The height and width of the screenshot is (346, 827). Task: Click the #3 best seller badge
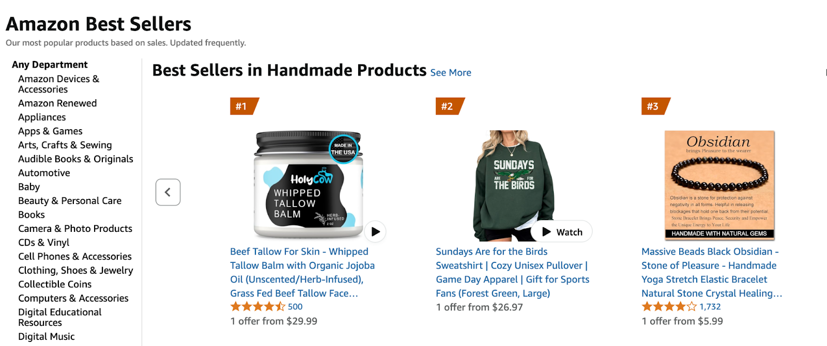click(x=653, y=106)
